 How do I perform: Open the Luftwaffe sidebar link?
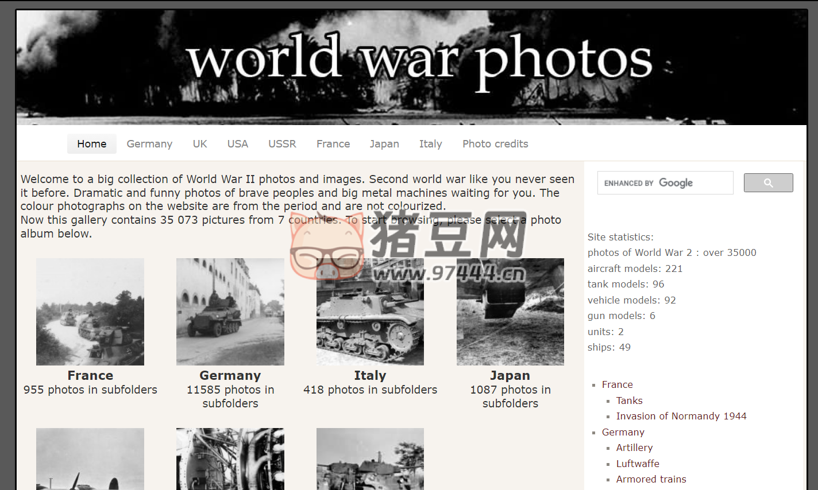638,464
